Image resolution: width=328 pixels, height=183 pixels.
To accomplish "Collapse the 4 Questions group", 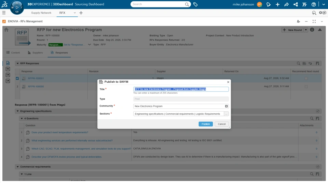I will click(22, 118).
